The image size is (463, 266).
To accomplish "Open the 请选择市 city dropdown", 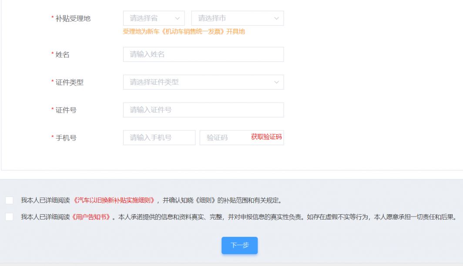I will [x=238, y=18].
